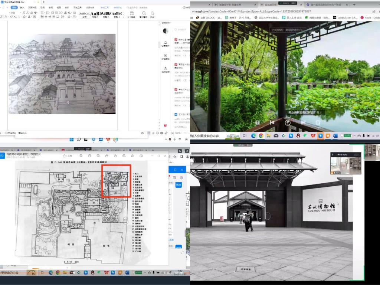Switch to the 开发工具 ribbon tab

tap(77, 7)
